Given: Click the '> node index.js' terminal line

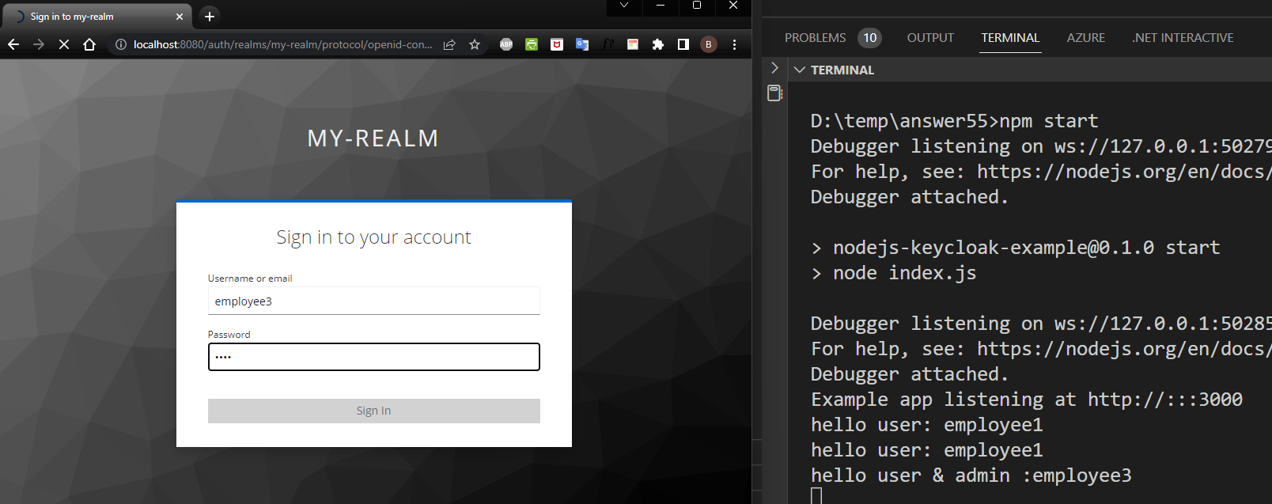Looking at the screenshot, I should click(x=893, y=273).
